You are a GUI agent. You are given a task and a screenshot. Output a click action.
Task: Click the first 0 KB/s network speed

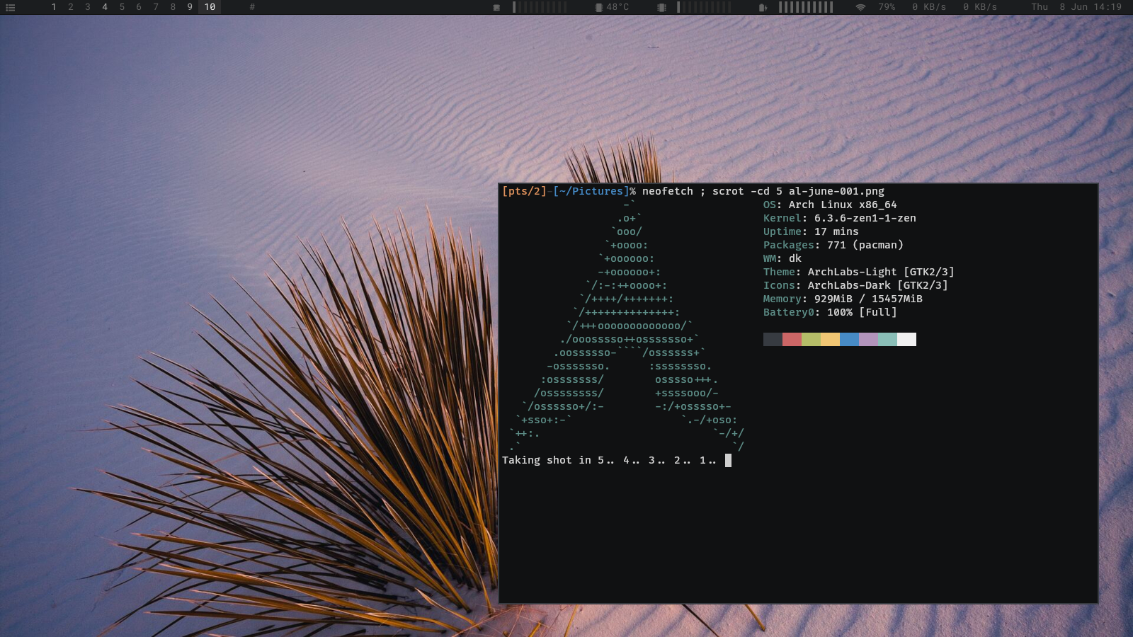929,7
